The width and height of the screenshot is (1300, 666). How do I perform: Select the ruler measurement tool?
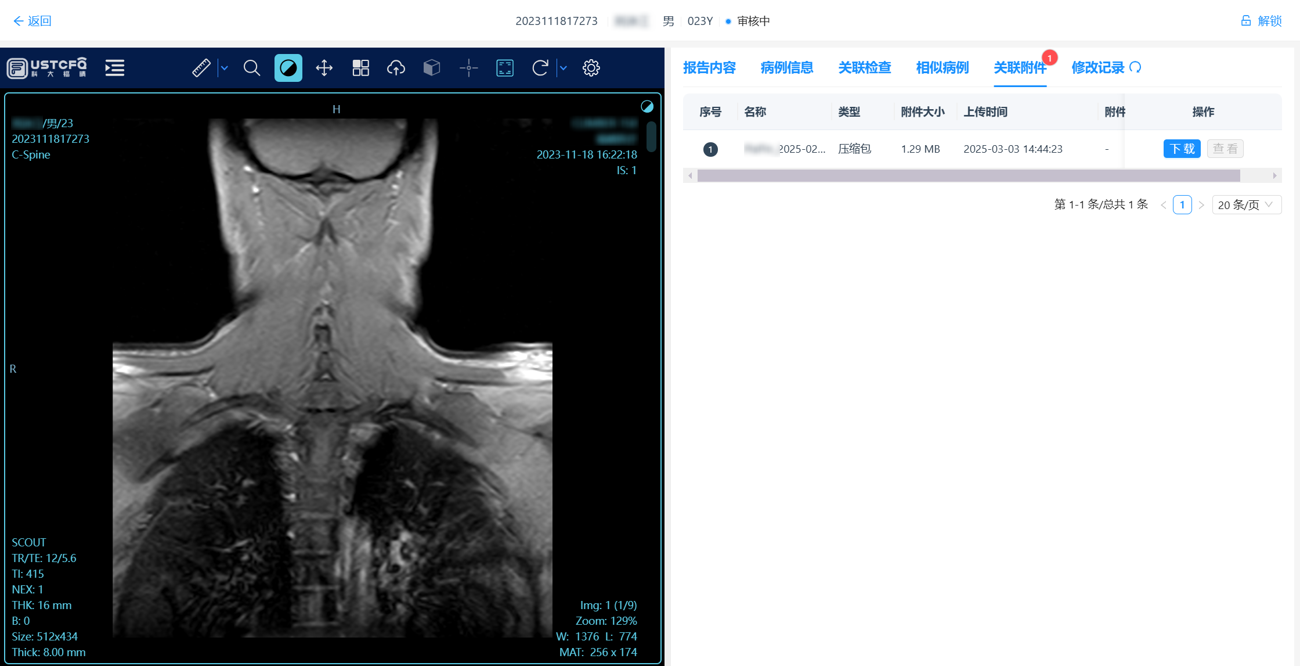coord(201,68)
